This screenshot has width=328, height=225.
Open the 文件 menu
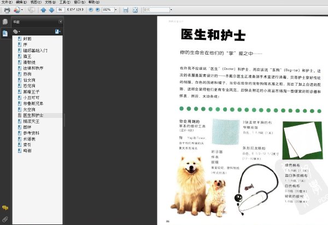coord(7,2)
